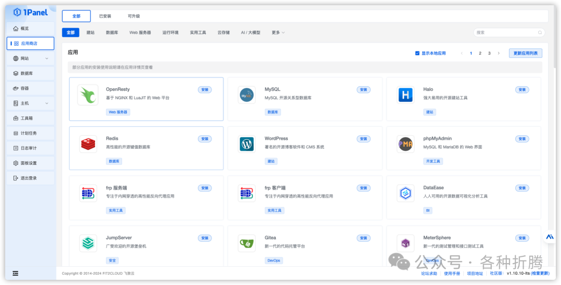Image resolution: width=561 pixels, height=285 pixels.
Task: Click the JumpServer app icon
Action: pyautogui.click(x=88, y=243)
